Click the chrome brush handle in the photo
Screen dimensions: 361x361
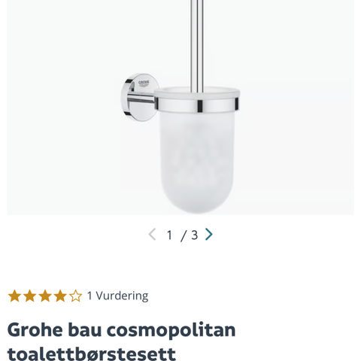197,44
